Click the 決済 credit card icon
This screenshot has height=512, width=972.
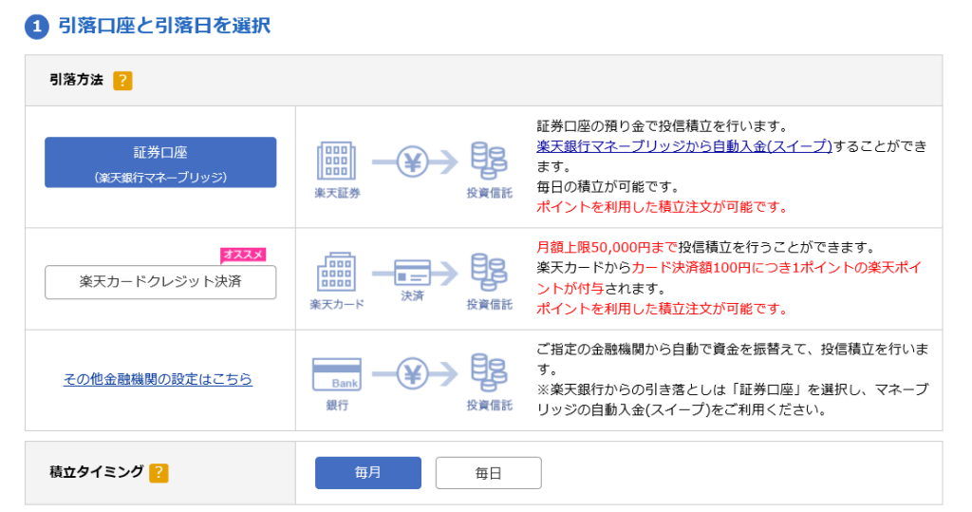[412, 272]
